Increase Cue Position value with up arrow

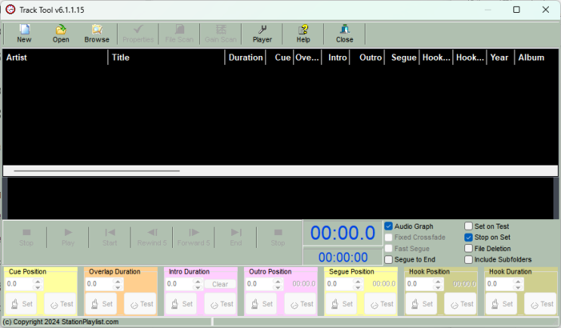tap(37, 281)
